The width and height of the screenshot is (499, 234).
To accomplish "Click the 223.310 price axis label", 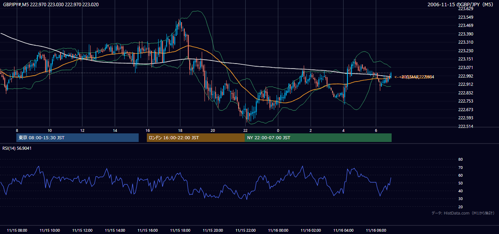I will click(x=465, y=42).
